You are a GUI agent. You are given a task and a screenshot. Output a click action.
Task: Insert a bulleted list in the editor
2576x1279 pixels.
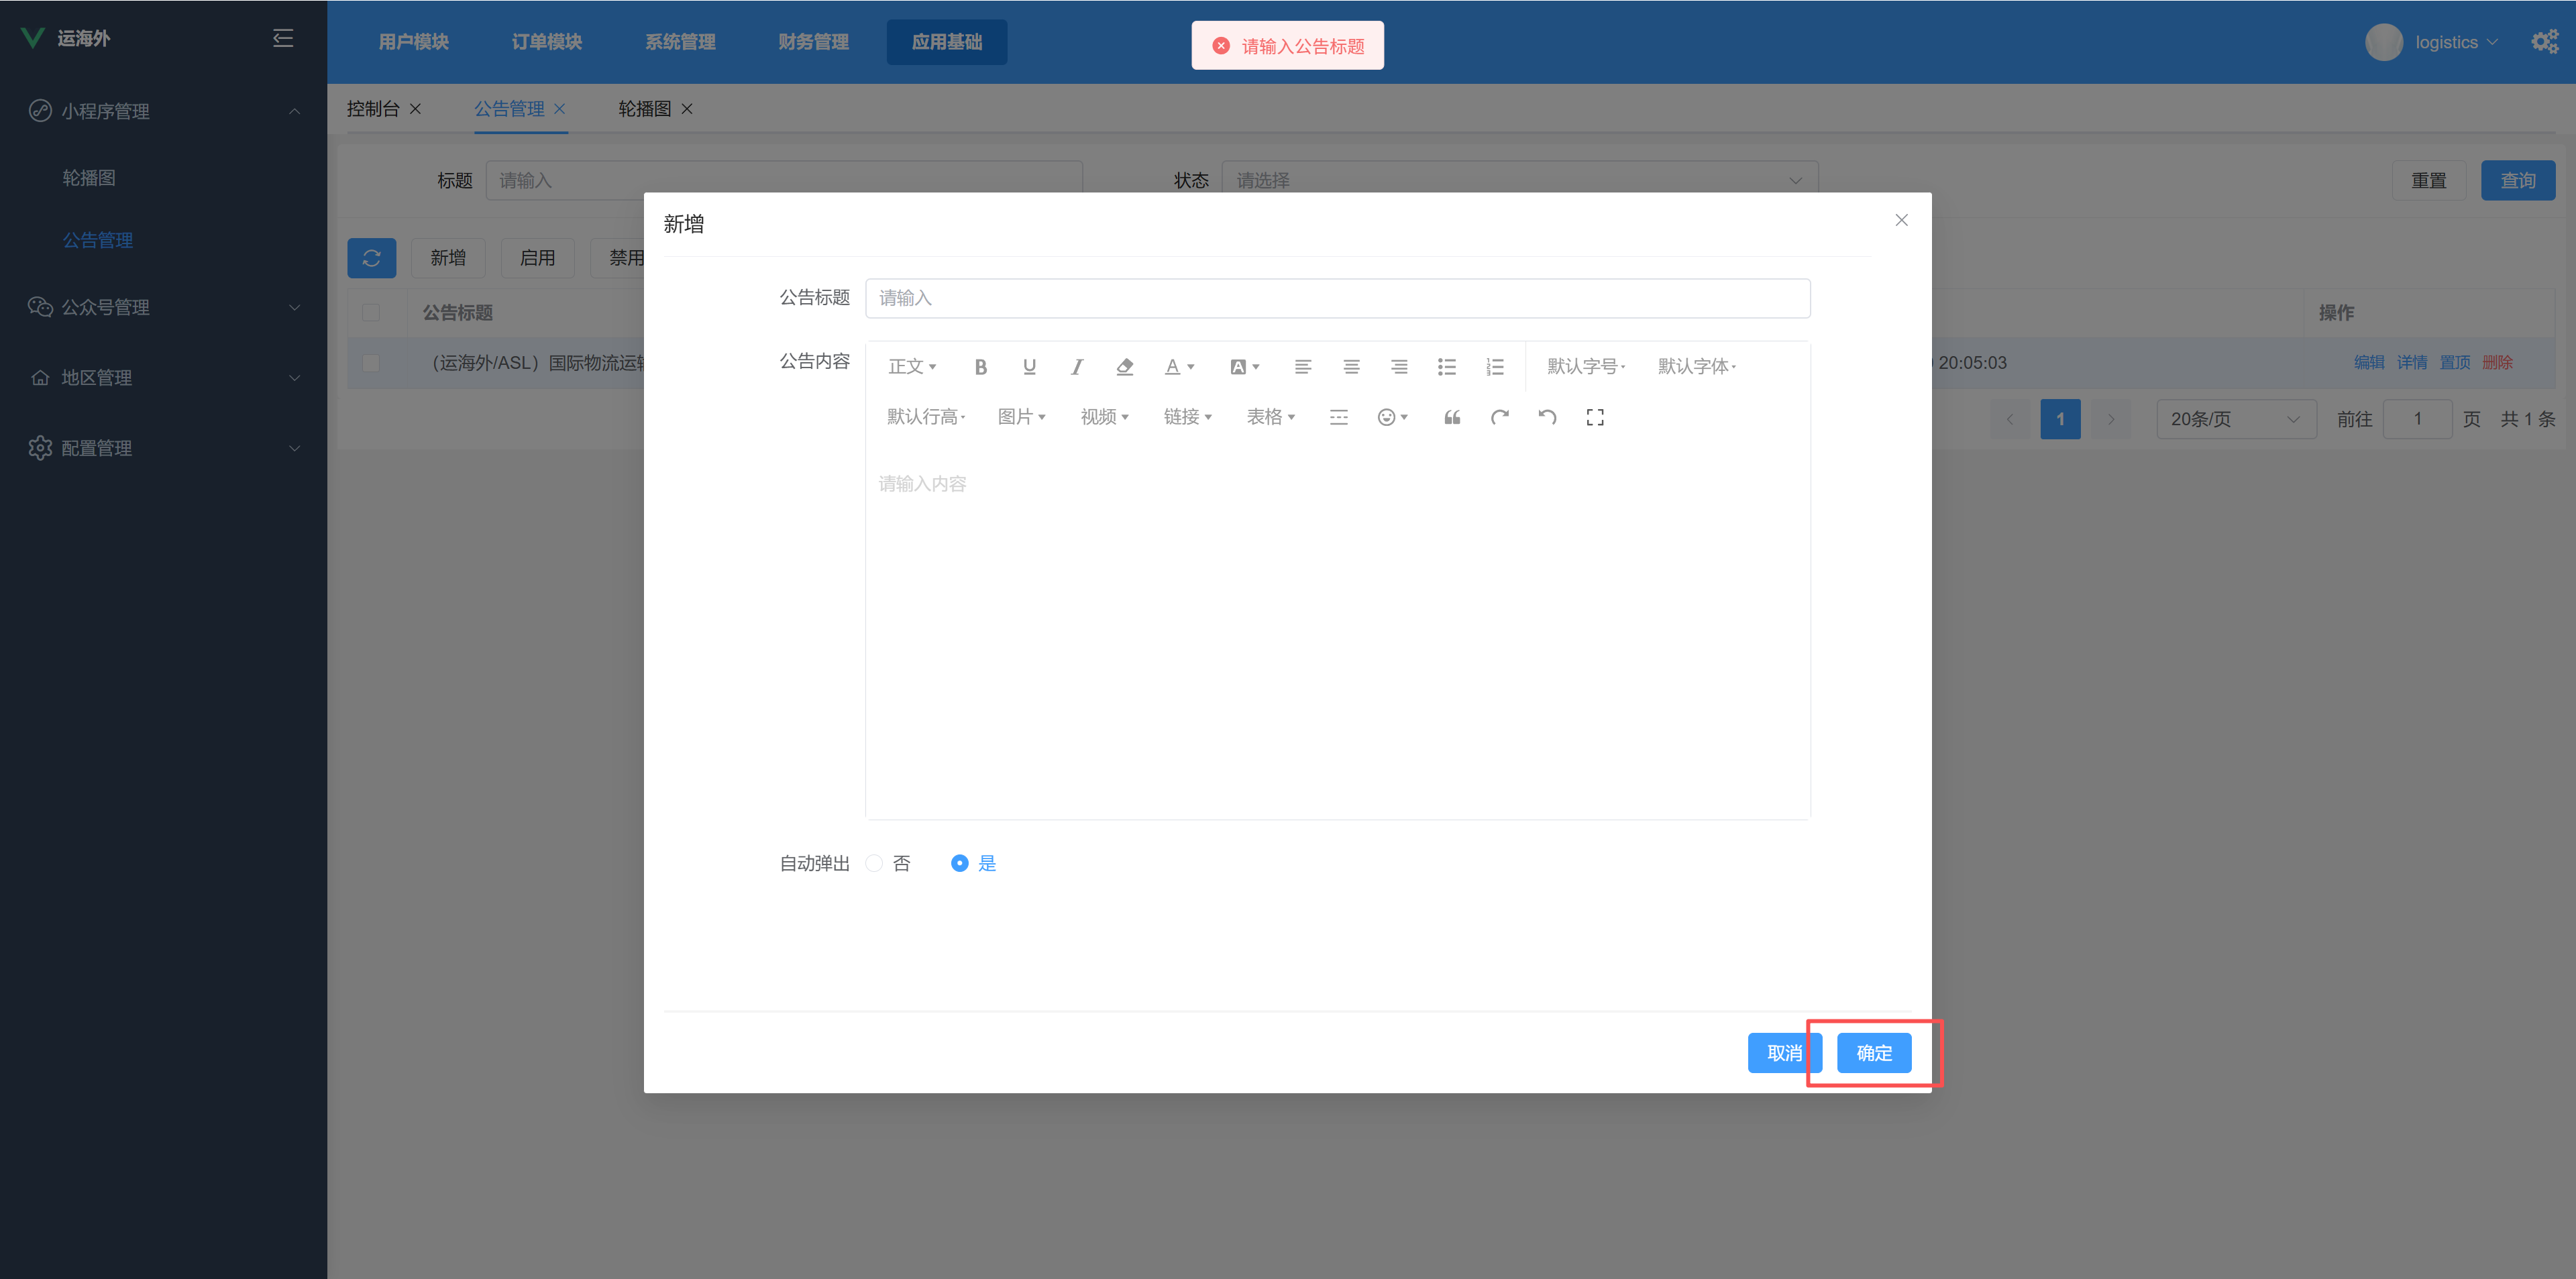1447,366
